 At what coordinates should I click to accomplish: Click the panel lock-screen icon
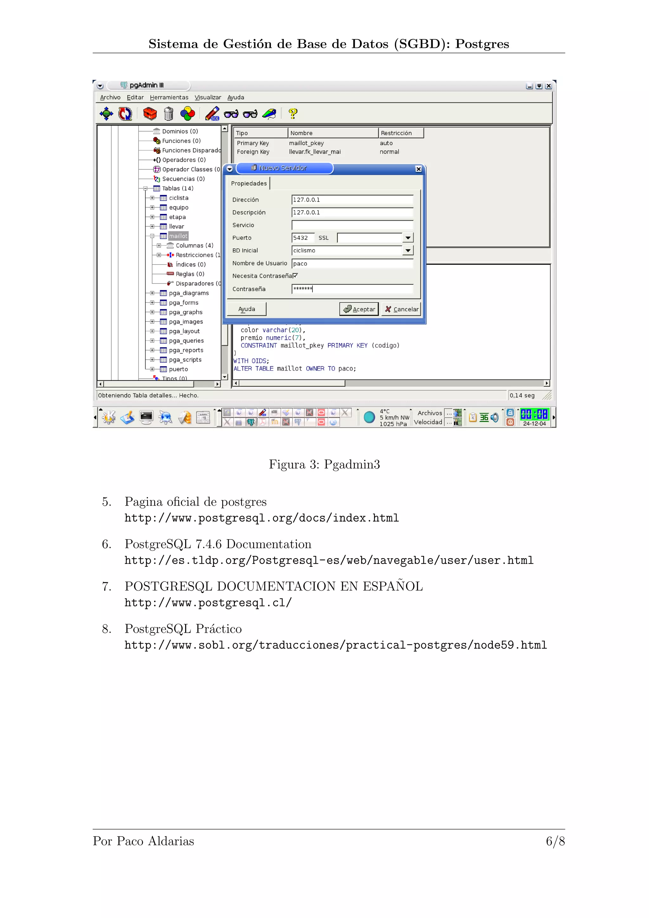point(510,413)
